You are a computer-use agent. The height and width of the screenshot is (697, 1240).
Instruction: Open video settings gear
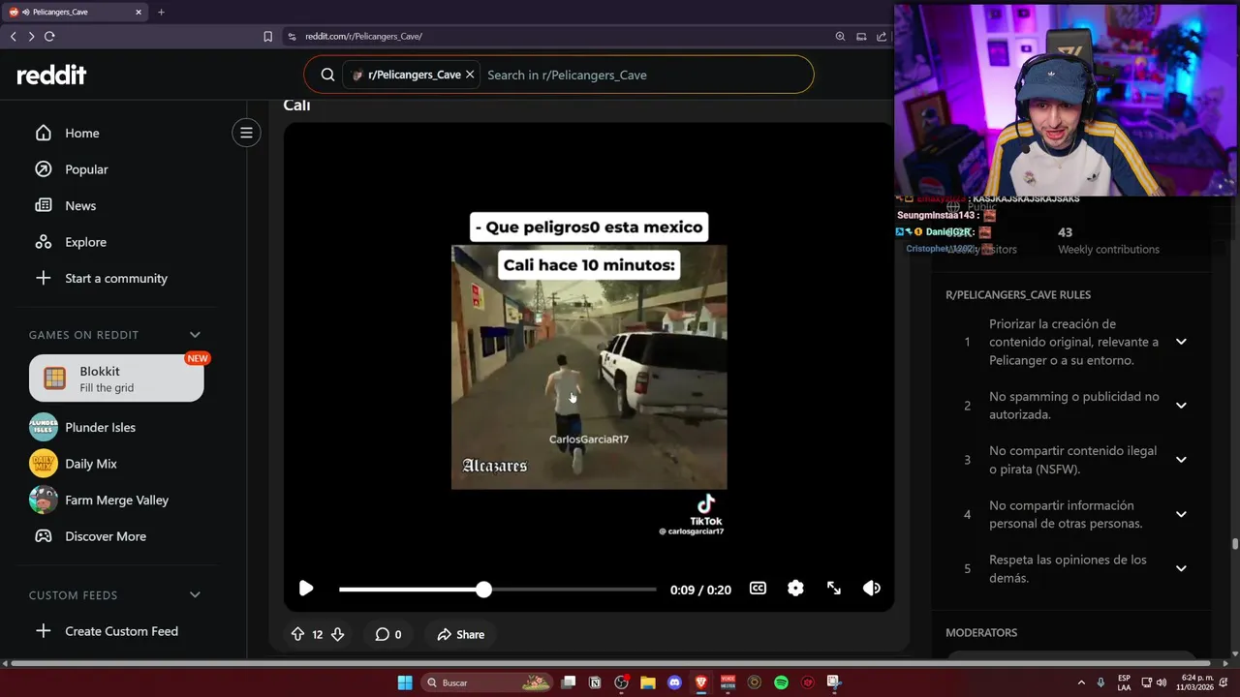pyautogui.click(x=795, y=589)
